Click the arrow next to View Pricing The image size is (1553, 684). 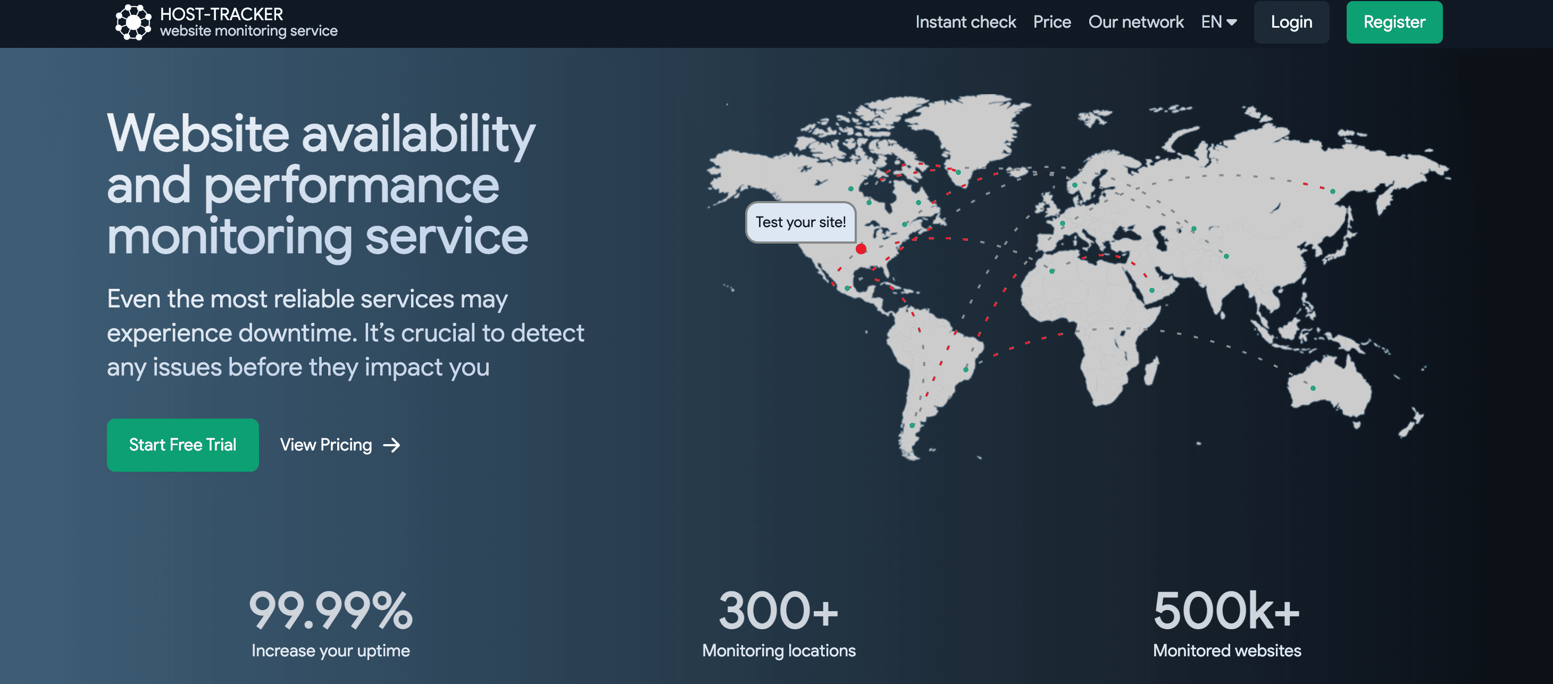[x=391, y=445]
